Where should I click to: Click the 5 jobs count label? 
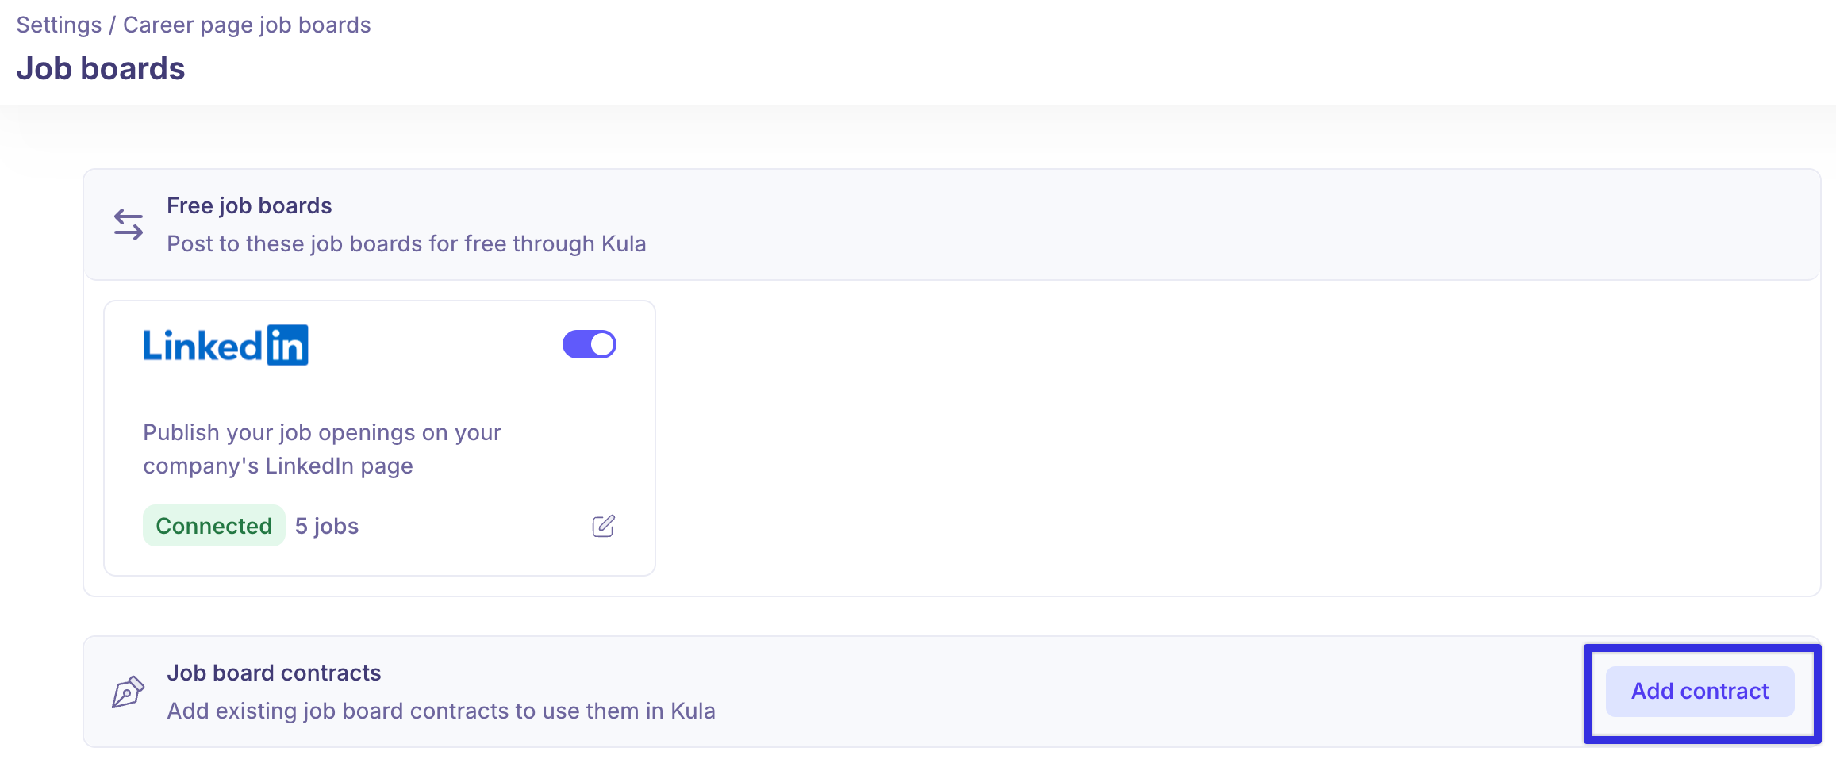[327, 526]
